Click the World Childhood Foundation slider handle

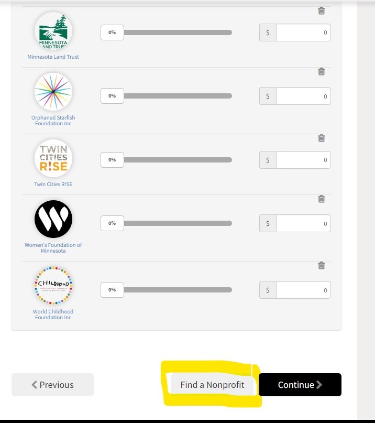point(112,290)
